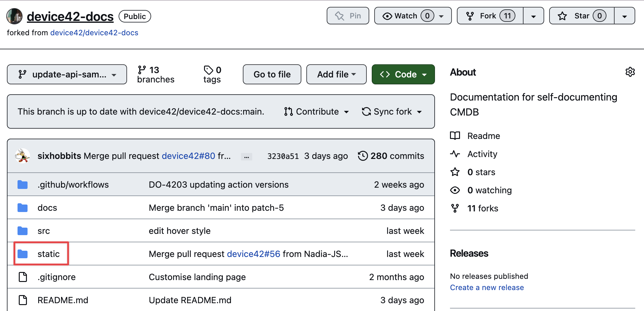Open the About settings gear icon
644x311 pixels.
[630, 72]
